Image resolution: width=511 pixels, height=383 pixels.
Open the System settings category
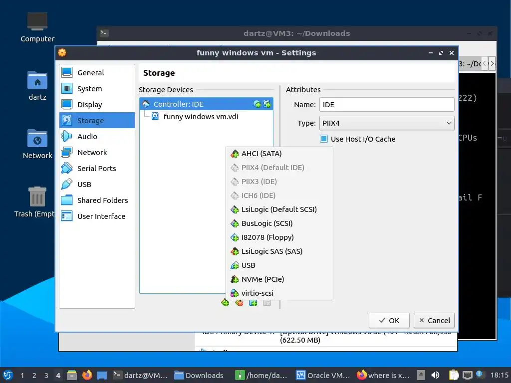[x=97, y=89]
